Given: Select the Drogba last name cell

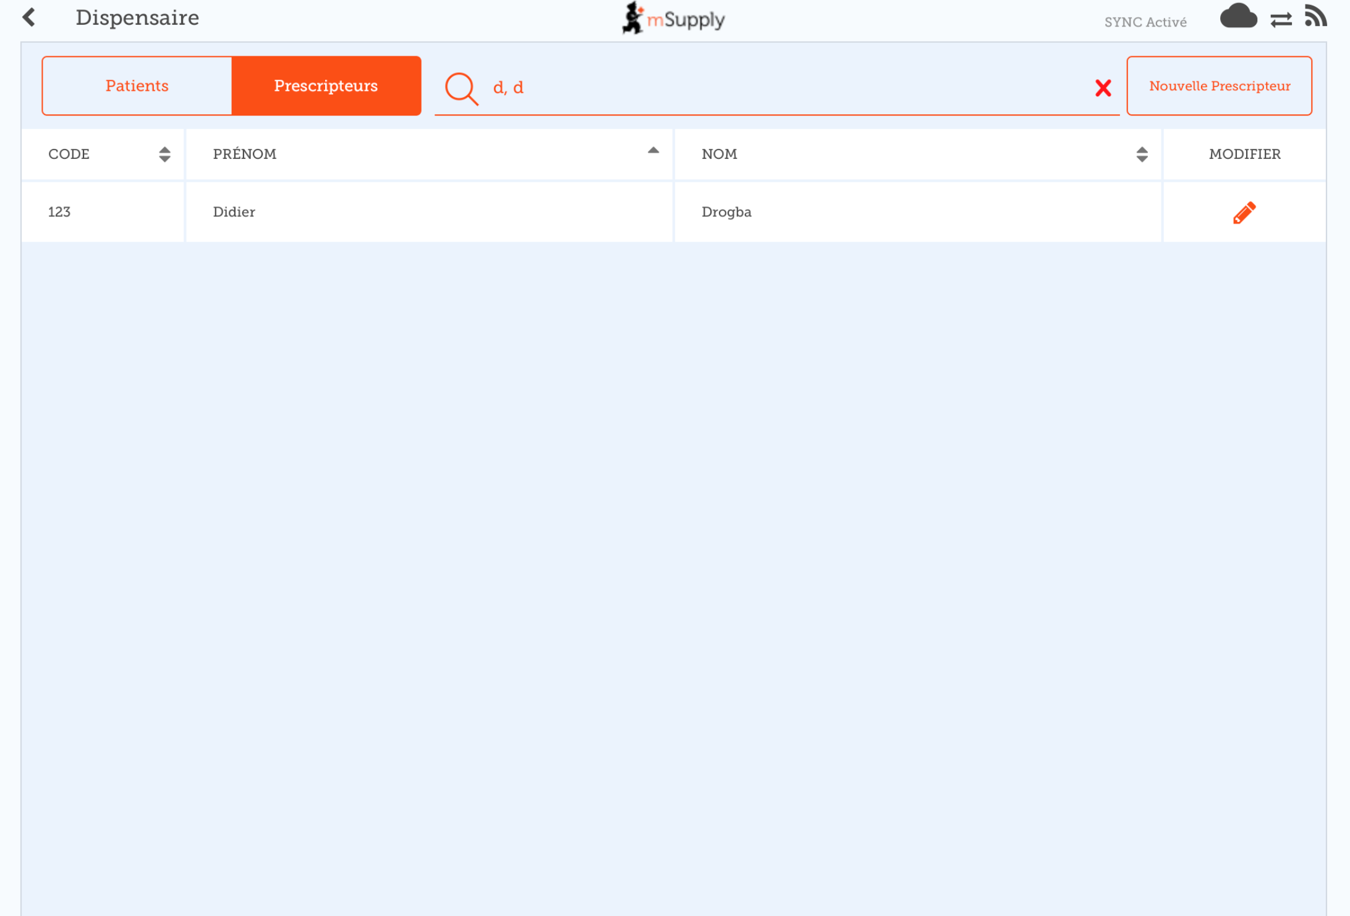Looking at the screenshot, I should pyautogui.click(x=726, y=212).
